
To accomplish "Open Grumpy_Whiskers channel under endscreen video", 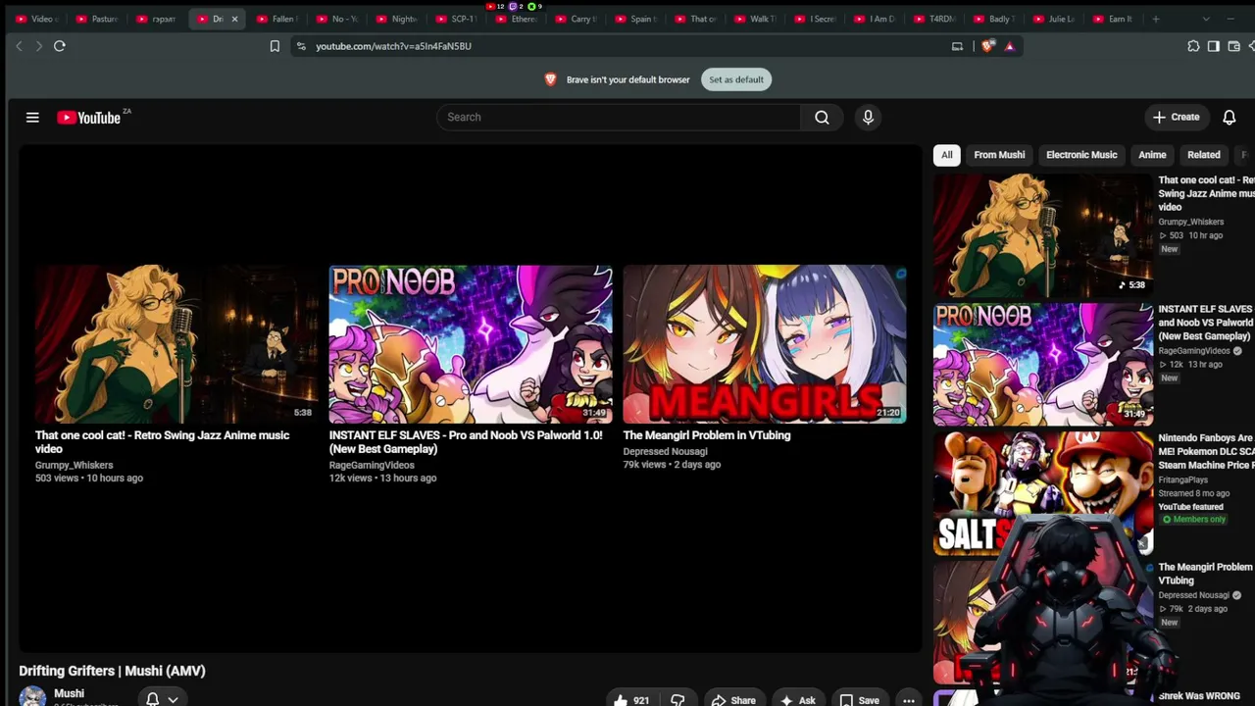I will pyautogui.click(x=75, y=465).
